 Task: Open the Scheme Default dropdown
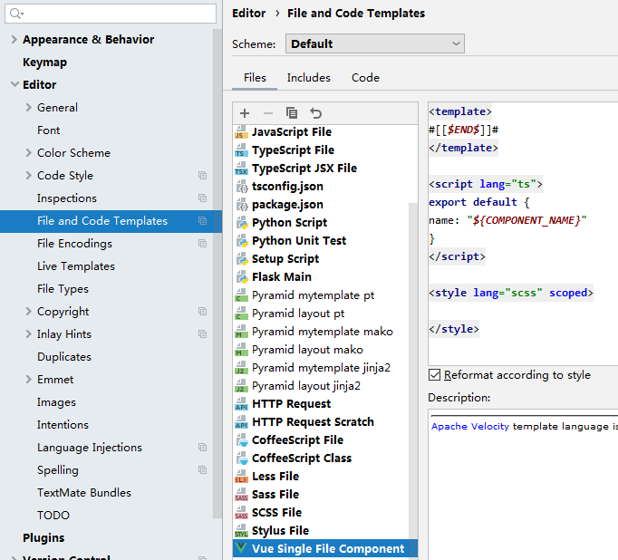tap(375, 43)
